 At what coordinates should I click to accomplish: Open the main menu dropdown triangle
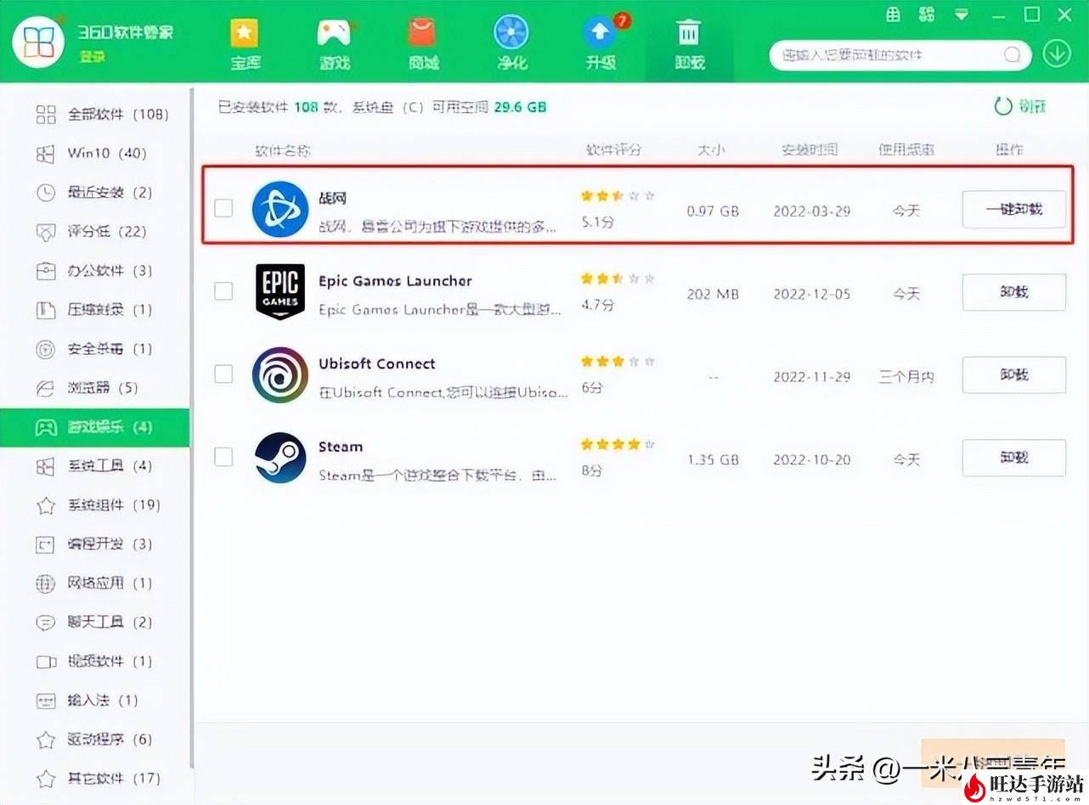coord(962,14)
